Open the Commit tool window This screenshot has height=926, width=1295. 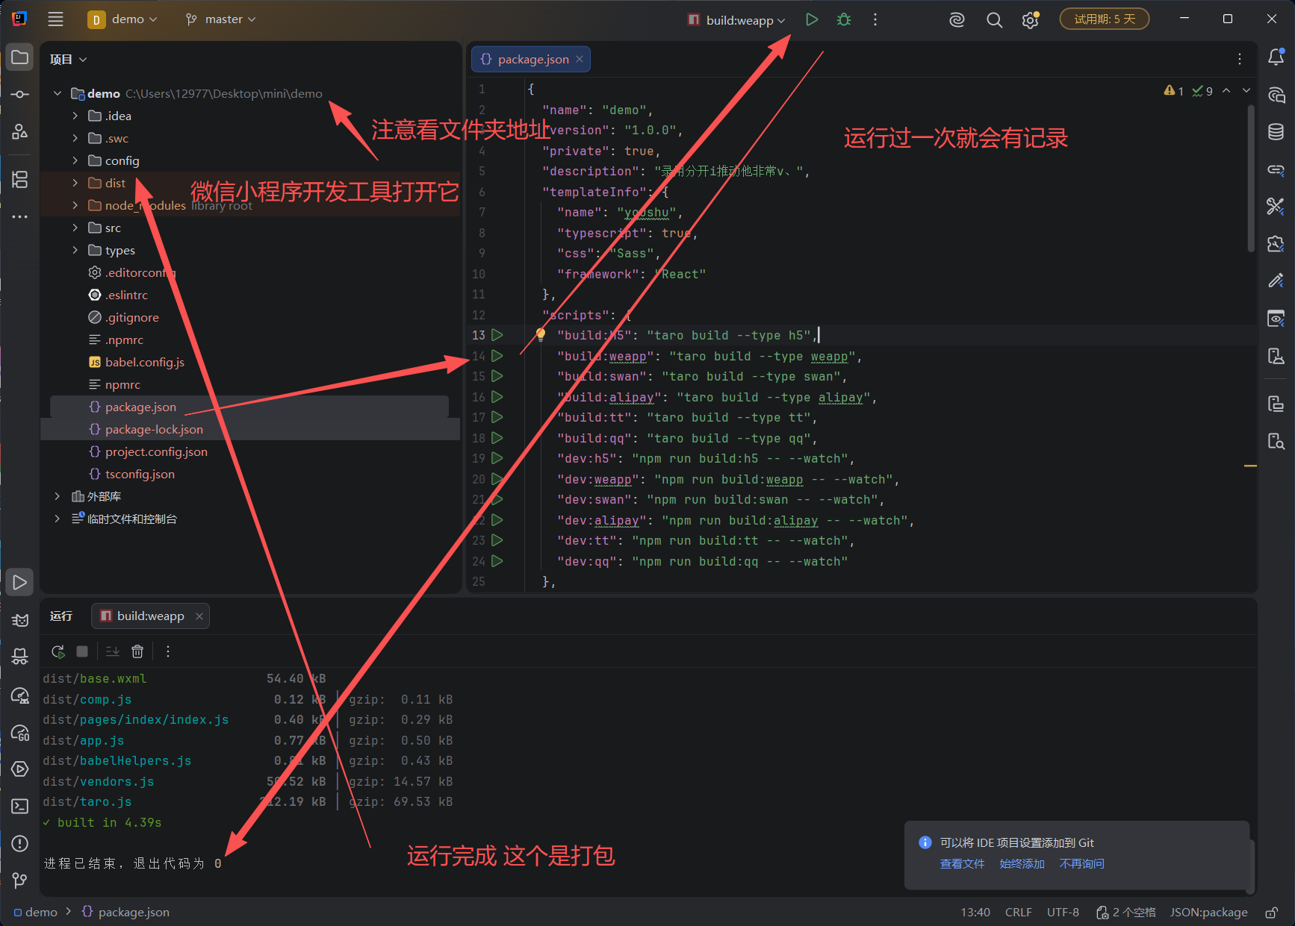20,95
